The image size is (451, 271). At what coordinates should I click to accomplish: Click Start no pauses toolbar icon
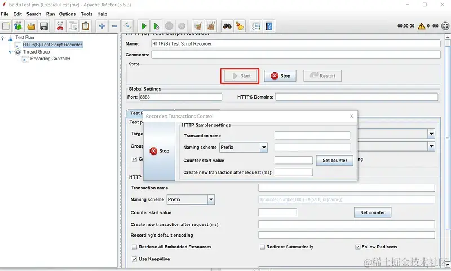pyautogui.click(x=156, y=26)
